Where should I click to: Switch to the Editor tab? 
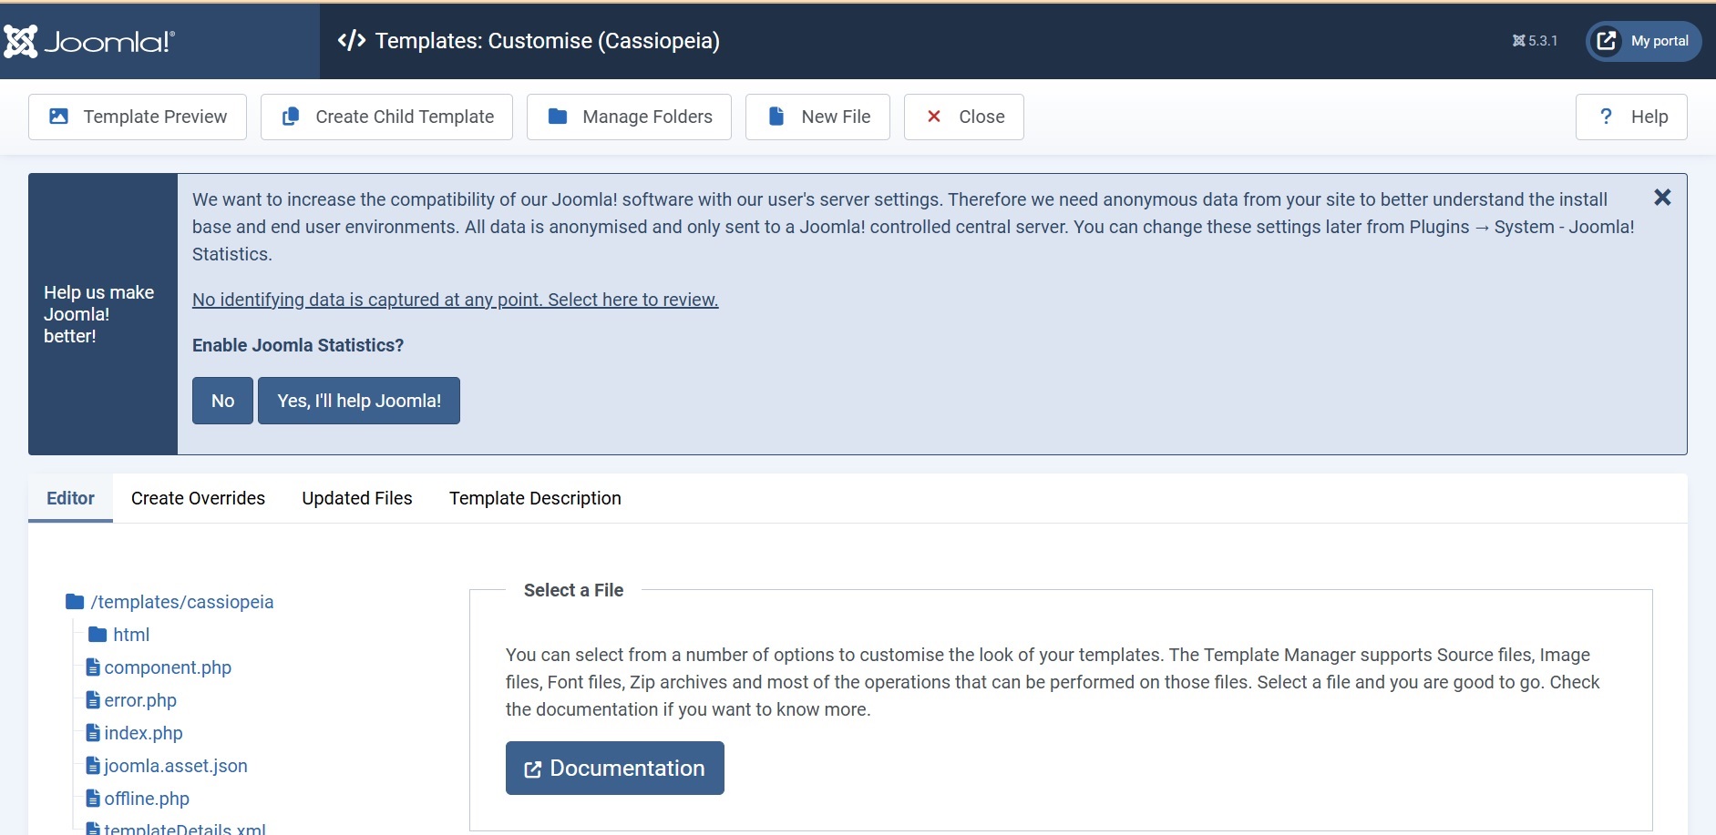point(70,498)
